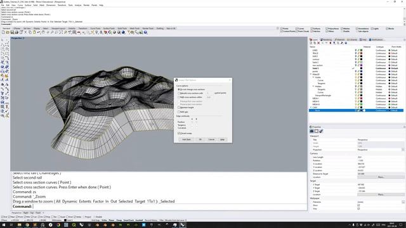Click OK in Sweep 2 Rail Options
This screenshot has width=406, height=228.
(x=200, y=139)
